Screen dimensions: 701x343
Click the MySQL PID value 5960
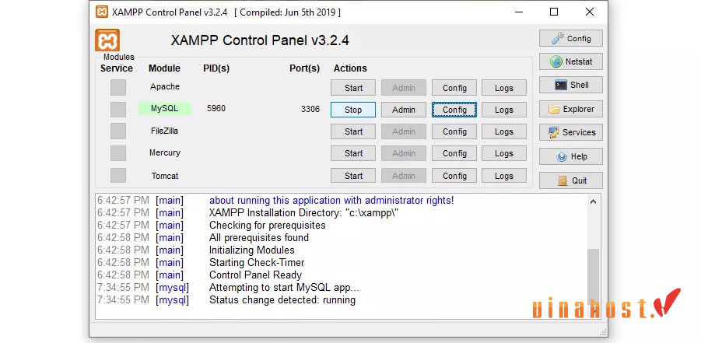[x=216, y=108]
